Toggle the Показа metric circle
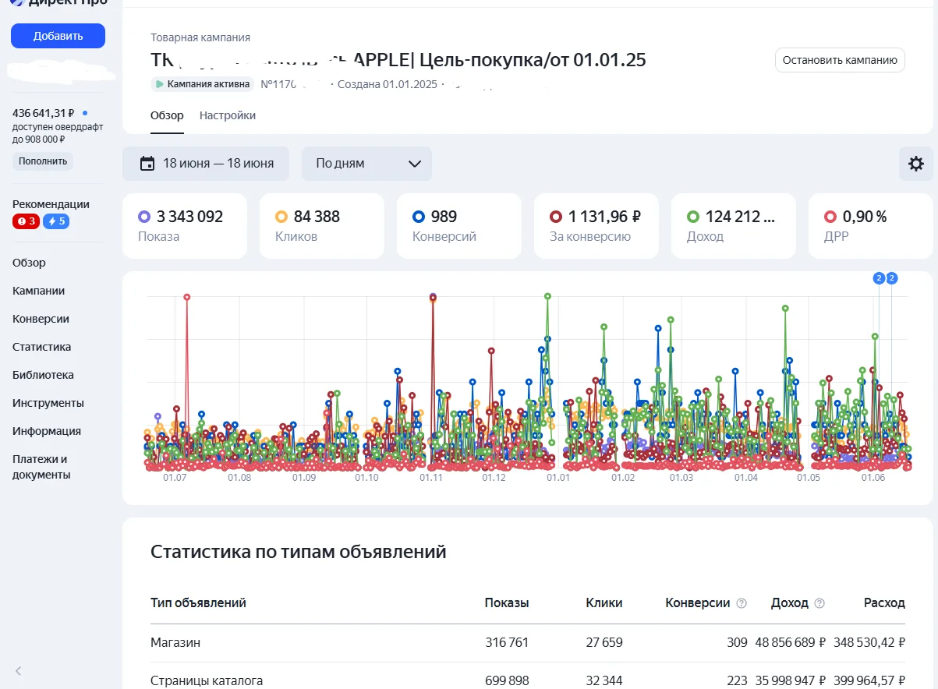This screenshot has height=689, width=938. tap(143, 217)
